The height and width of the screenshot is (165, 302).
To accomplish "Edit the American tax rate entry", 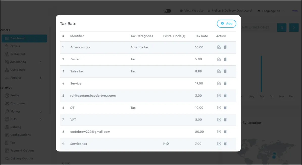I will point(219,47).
